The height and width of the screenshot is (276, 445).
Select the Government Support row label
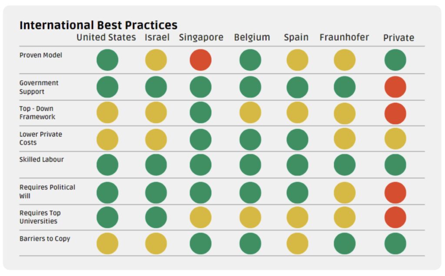[x=39, y=87]
